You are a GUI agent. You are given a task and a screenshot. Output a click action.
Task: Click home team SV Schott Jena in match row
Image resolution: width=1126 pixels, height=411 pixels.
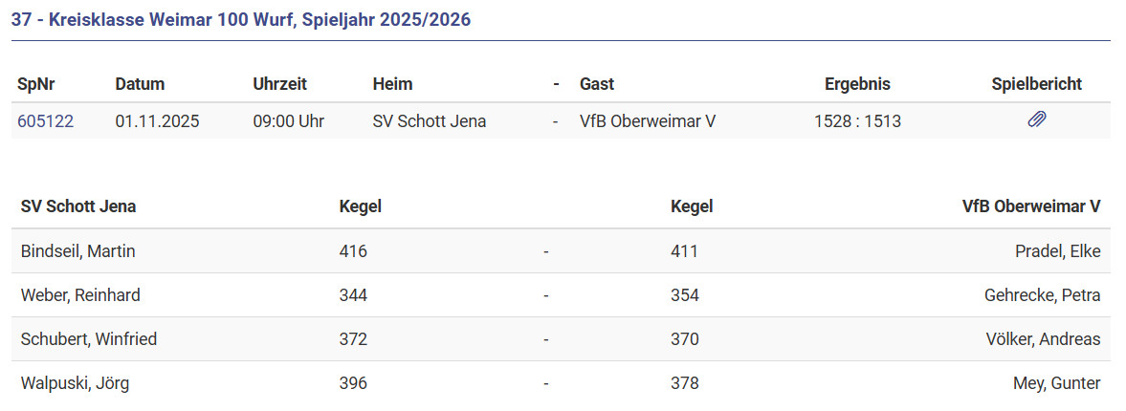pyautogui.click(x=429, y=121)
